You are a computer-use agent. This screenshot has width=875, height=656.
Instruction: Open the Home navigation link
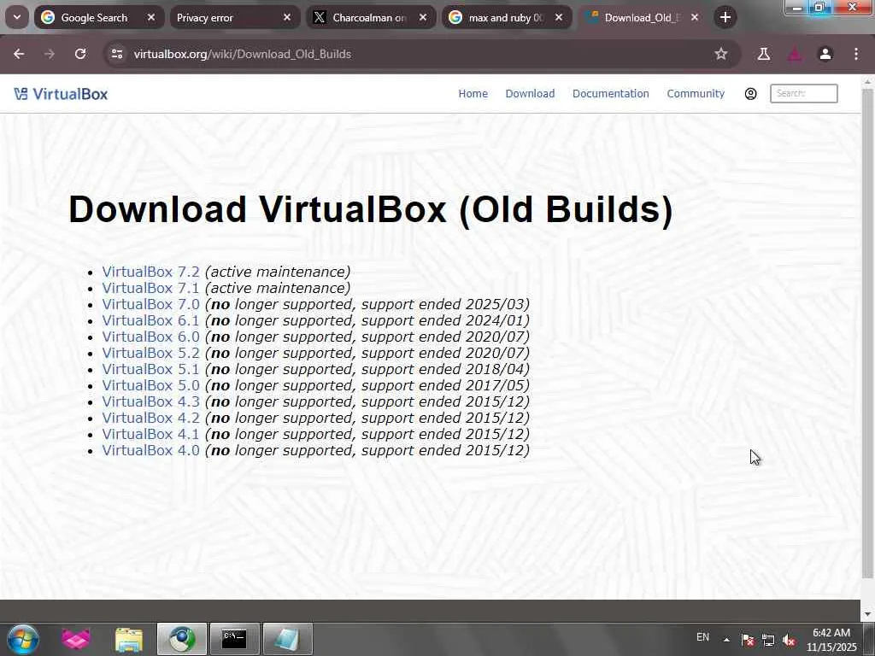[x=473, y=94]
